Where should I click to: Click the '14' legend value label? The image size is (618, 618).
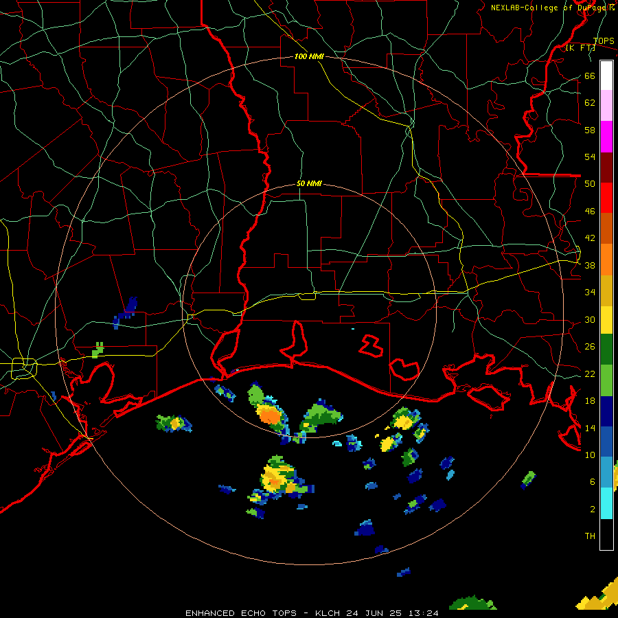click(x=590, y=428)
